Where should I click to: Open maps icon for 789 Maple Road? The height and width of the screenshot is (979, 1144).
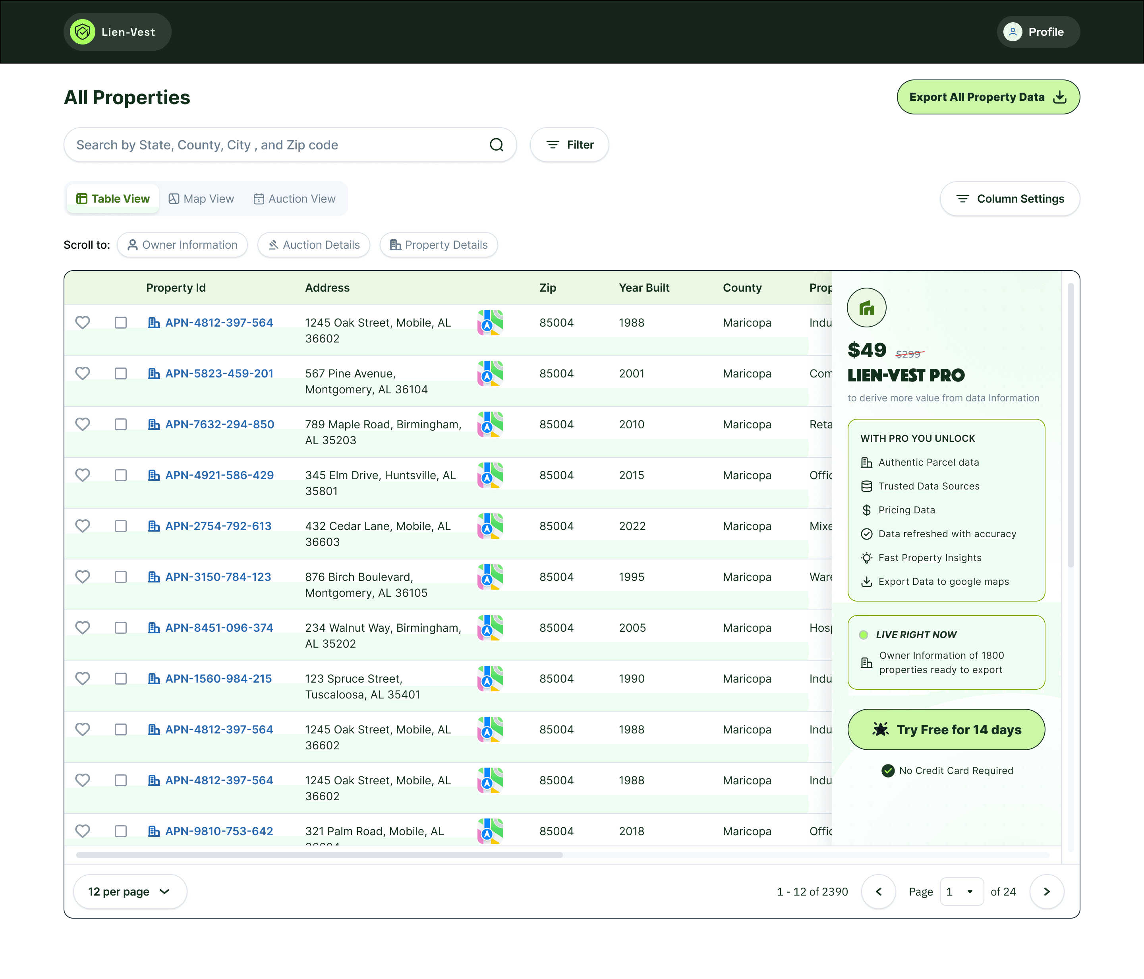[490, 424]
